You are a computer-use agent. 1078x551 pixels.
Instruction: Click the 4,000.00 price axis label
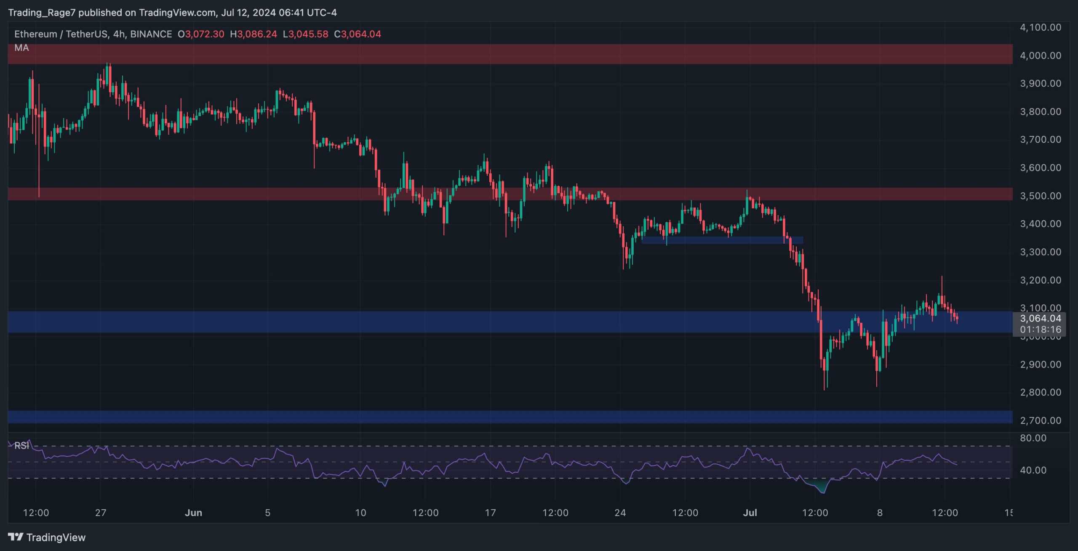[x=1040, y=56]
